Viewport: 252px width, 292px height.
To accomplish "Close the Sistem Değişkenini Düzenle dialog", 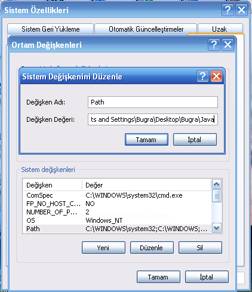I will click(x=216, y=76).
